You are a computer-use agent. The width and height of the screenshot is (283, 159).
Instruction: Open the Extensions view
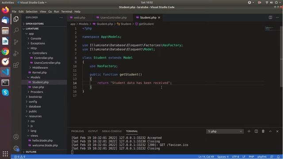16,65
